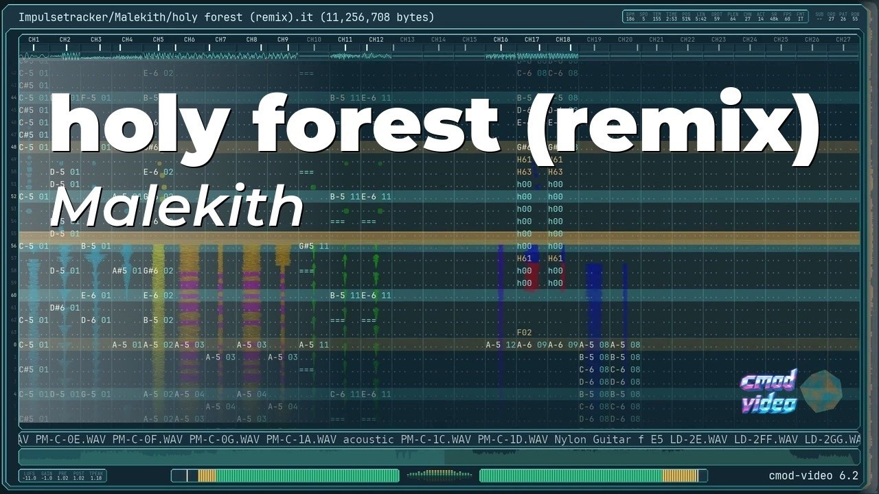
Task: Click the CH9 channel header
Action: tap(283, 40)
